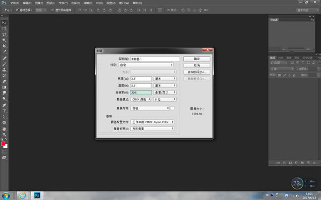
Task: Toggle the 自动选择 checkbox
Action: click(17, 10)
